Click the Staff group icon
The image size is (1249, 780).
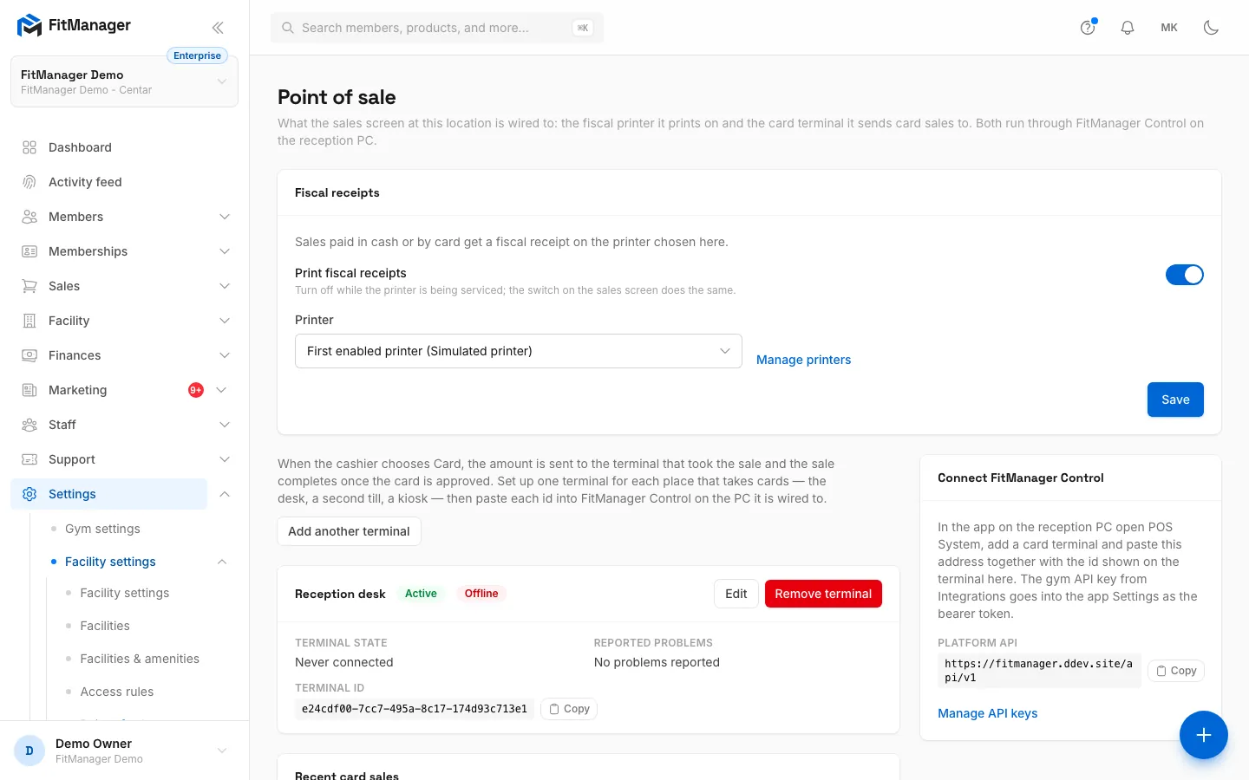29,425
